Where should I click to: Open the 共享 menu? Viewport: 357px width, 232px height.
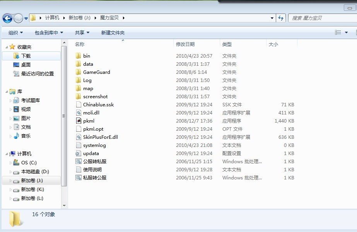(x=82, y=33)
